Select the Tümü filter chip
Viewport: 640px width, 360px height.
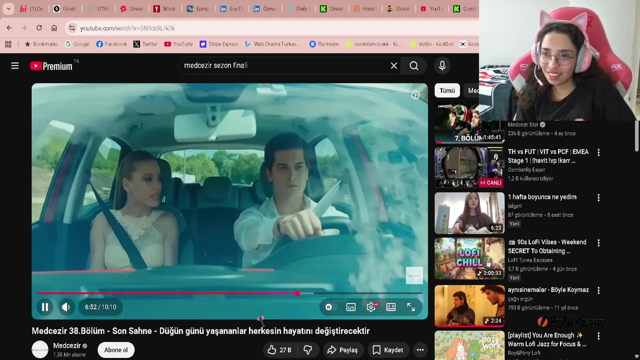[x=447, y=90]
